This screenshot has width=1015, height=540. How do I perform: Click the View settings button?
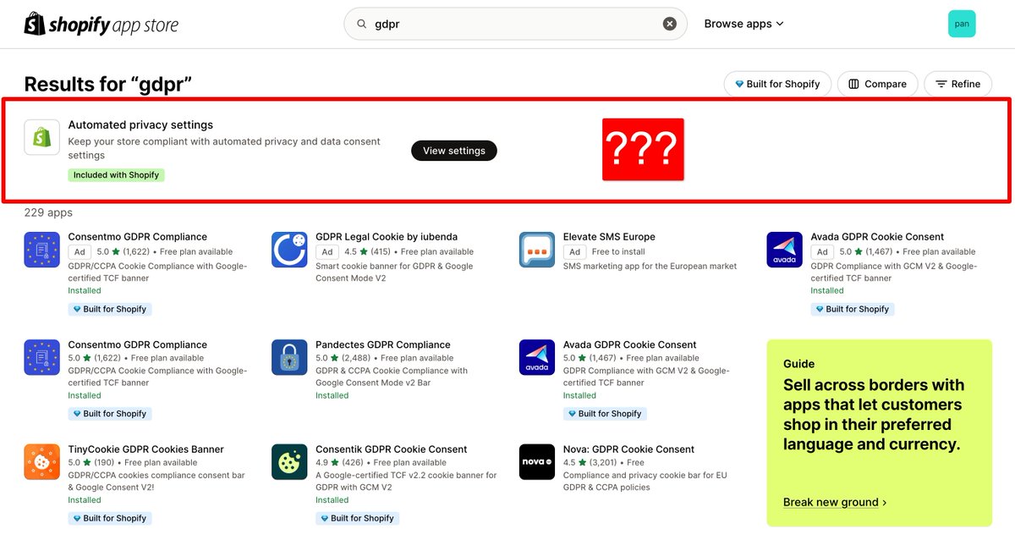[454, 151]
